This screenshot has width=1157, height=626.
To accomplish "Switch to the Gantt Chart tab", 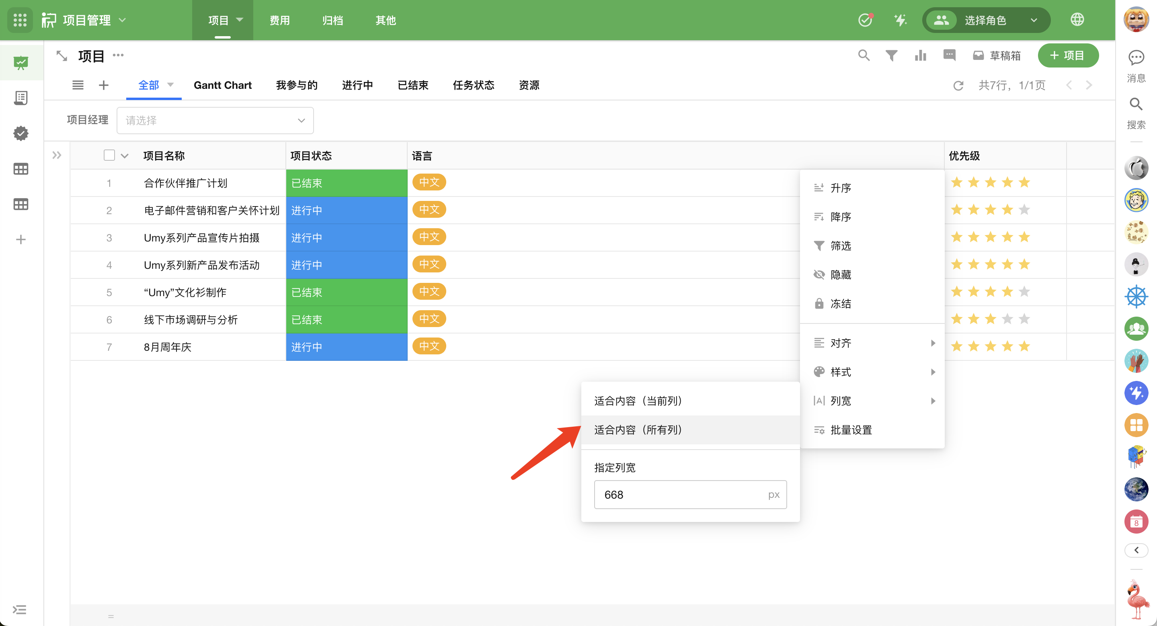I will click(222, 85).
